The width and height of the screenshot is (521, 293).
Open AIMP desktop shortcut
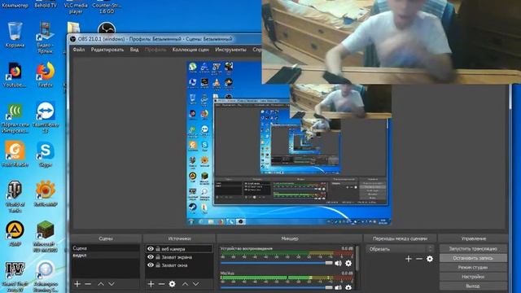[x=15, y=234]
